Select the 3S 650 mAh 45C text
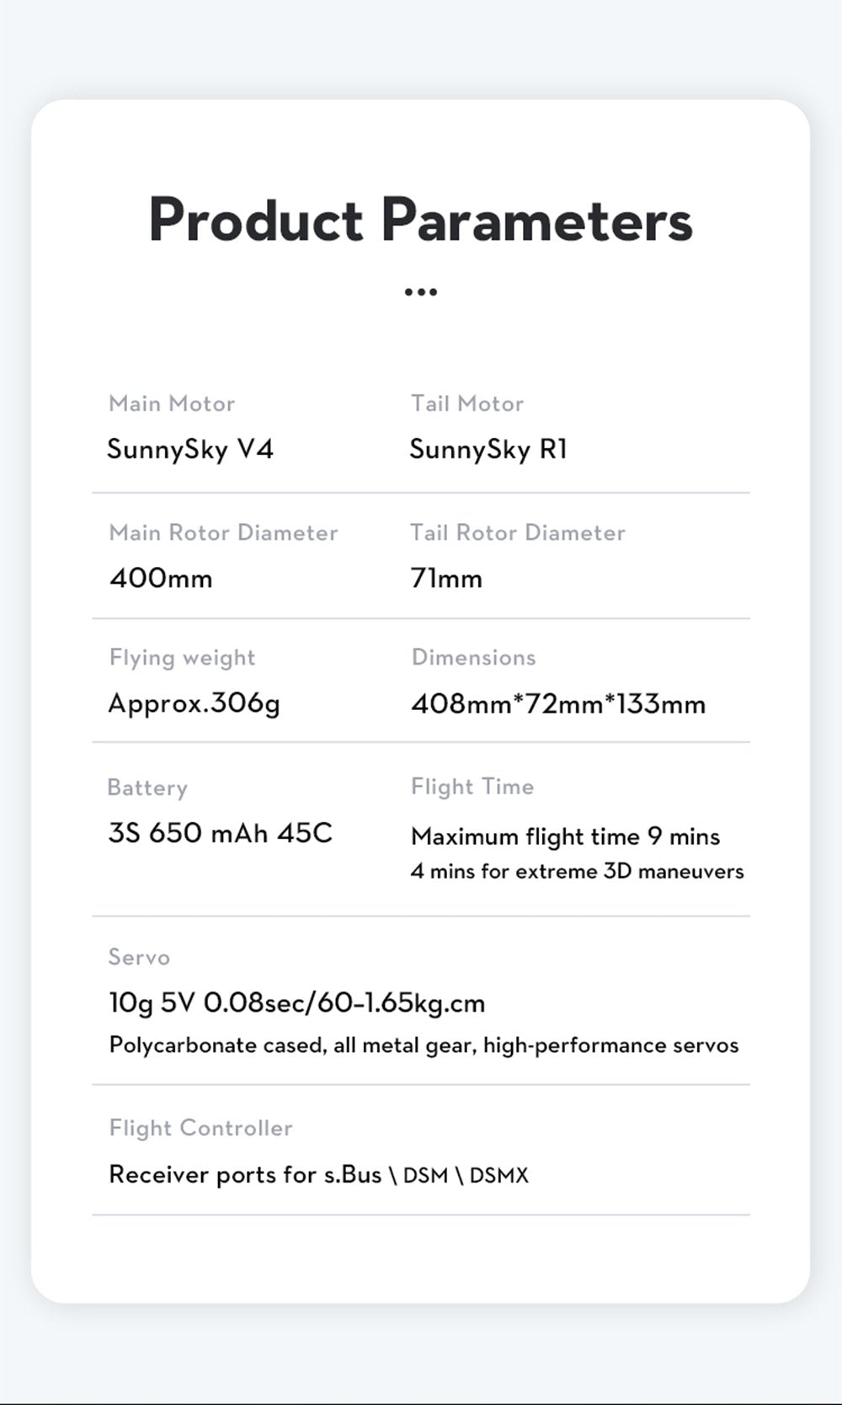Screen dimensions: 842x1405 [221, 833]
